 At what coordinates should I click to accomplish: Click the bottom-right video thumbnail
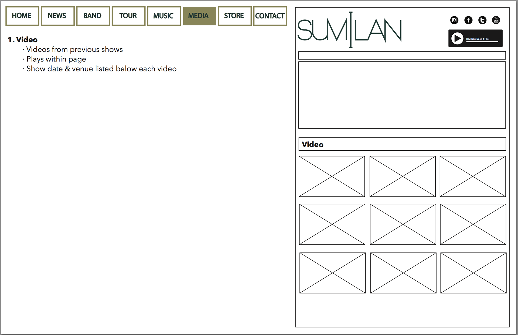[473, 273]
